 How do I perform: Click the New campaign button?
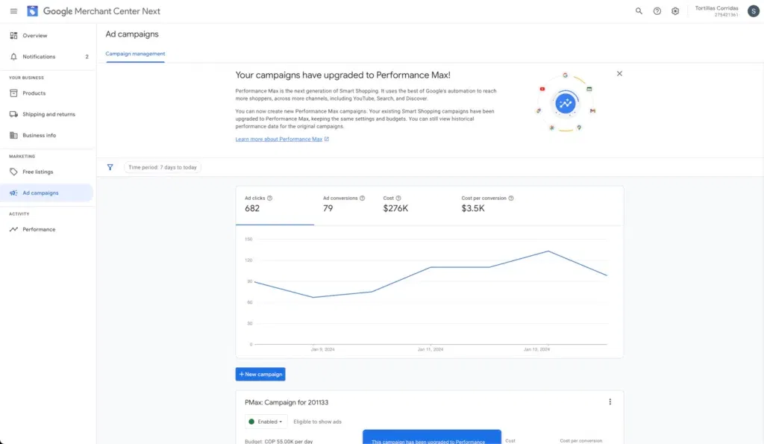(260, 374)
